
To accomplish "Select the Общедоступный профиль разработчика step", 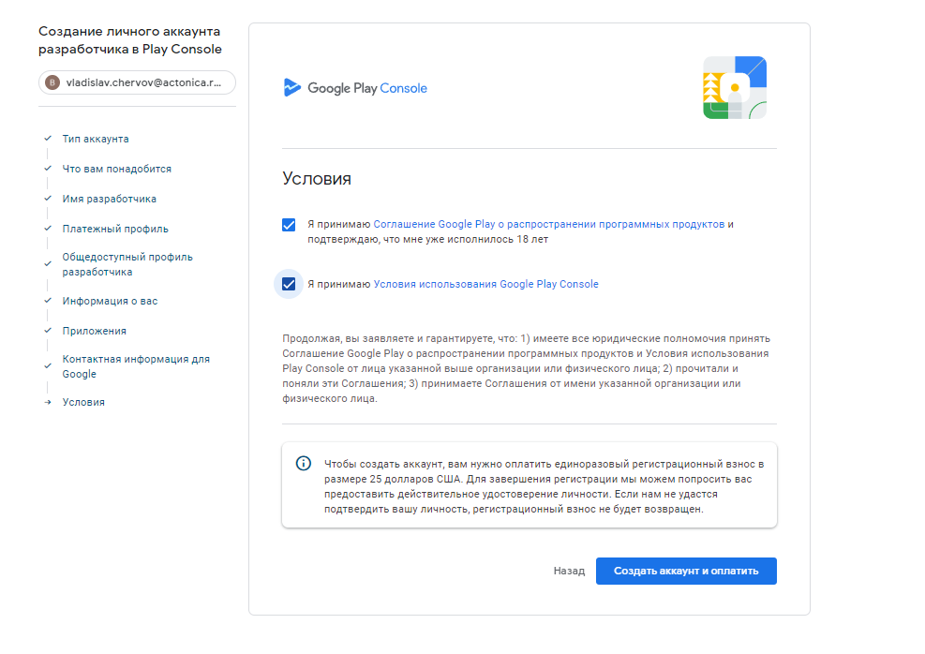I will (127, 264).
